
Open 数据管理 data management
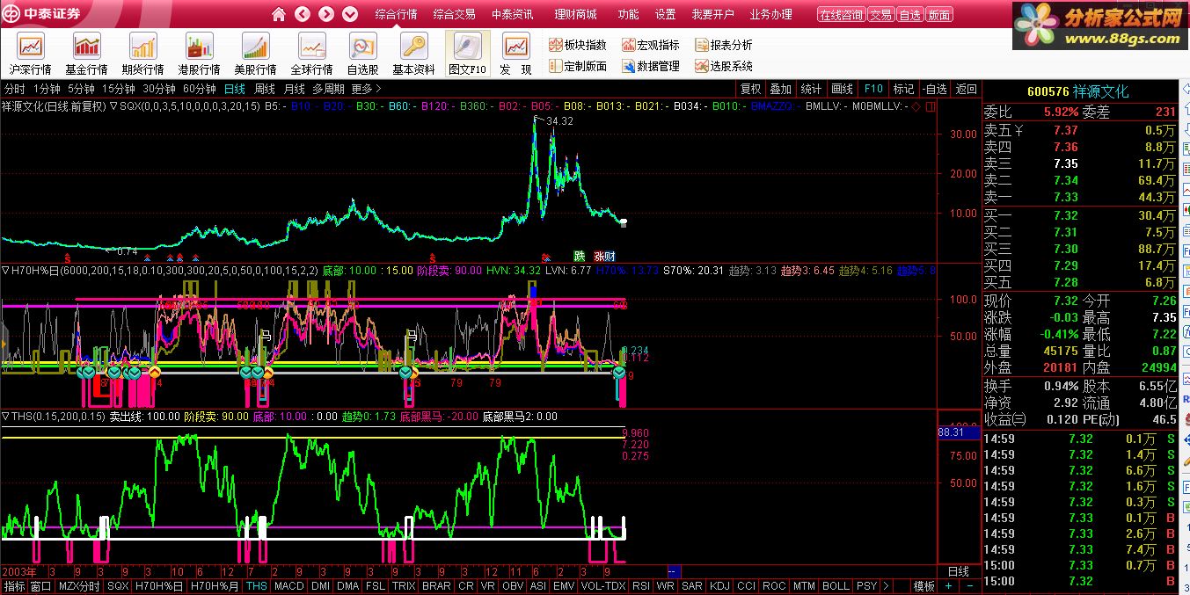point(651,66)
